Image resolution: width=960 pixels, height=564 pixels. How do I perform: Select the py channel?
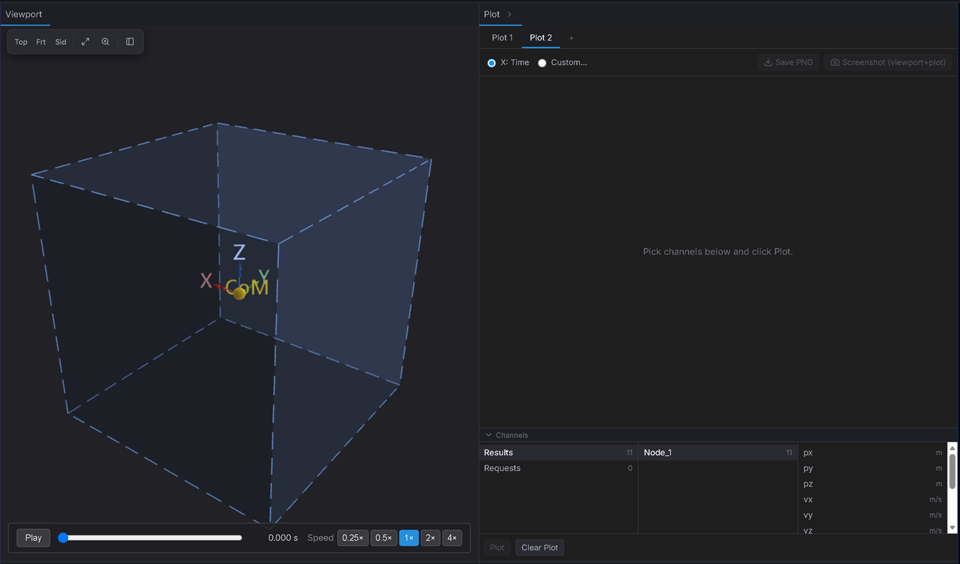click(872, 468)
